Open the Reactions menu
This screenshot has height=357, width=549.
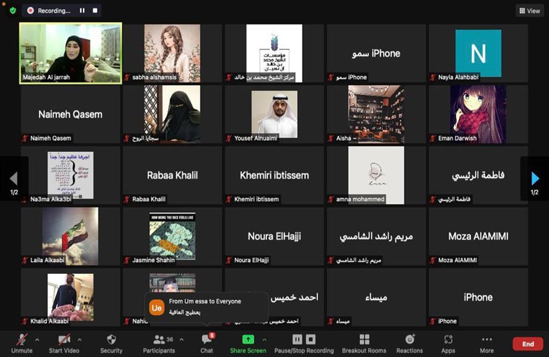tap(409, 342)
